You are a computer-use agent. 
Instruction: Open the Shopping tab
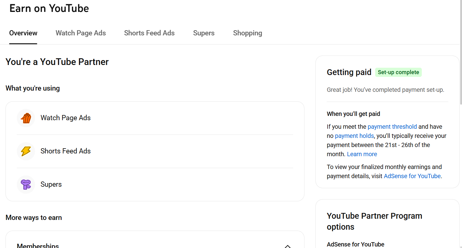click(247, 33)
